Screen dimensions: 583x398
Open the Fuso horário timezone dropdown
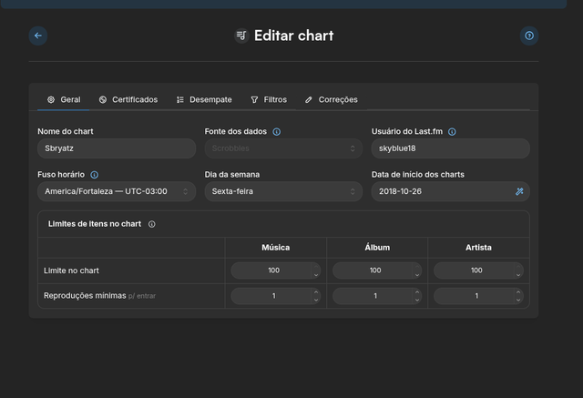pos(117,191)
